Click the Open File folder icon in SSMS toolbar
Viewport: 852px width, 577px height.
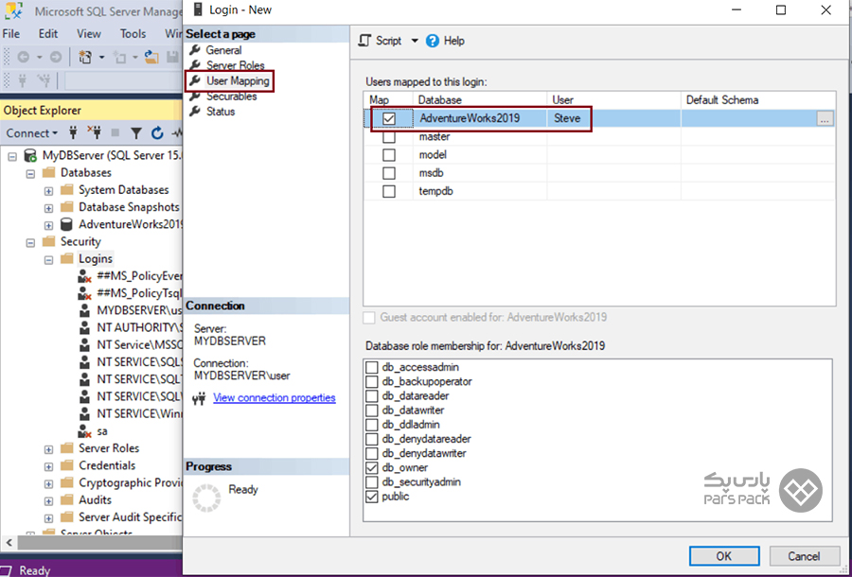[x=151, y=57]
